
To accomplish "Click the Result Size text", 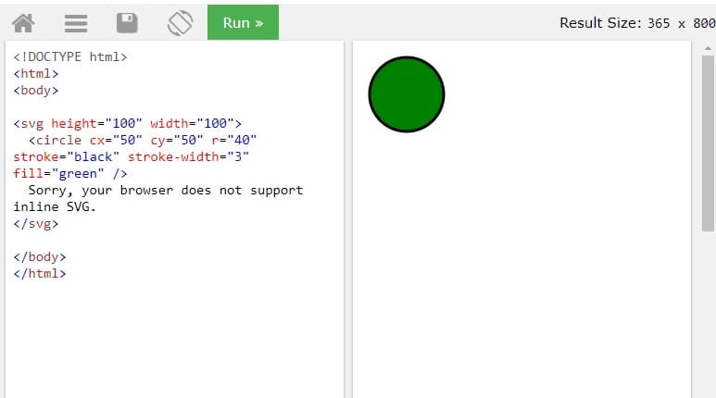I will coord(636,22).
